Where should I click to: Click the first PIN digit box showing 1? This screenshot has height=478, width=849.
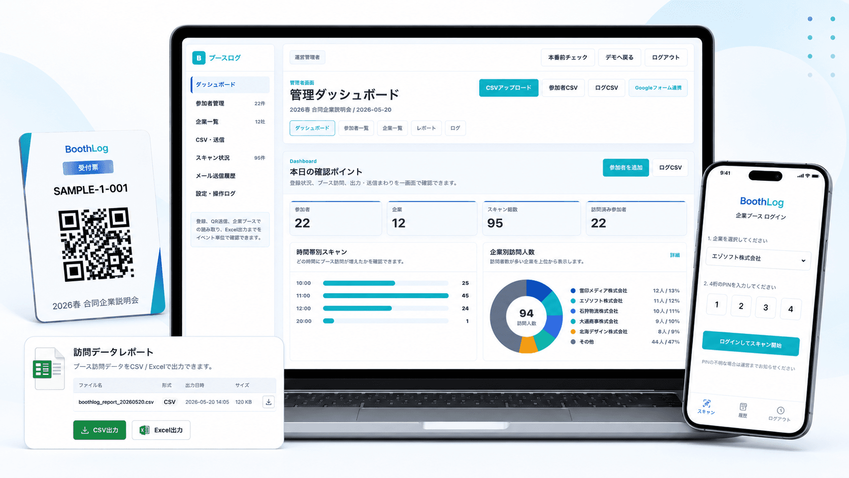[716, 305]
